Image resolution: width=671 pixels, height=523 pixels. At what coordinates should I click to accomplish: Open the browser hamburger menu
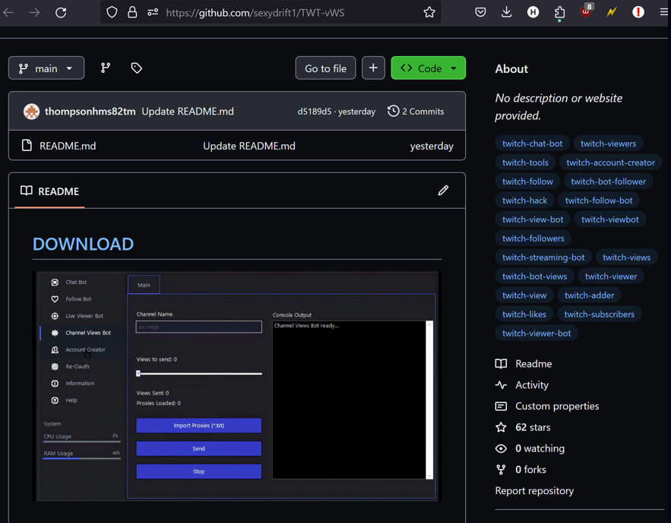point(663,12)
